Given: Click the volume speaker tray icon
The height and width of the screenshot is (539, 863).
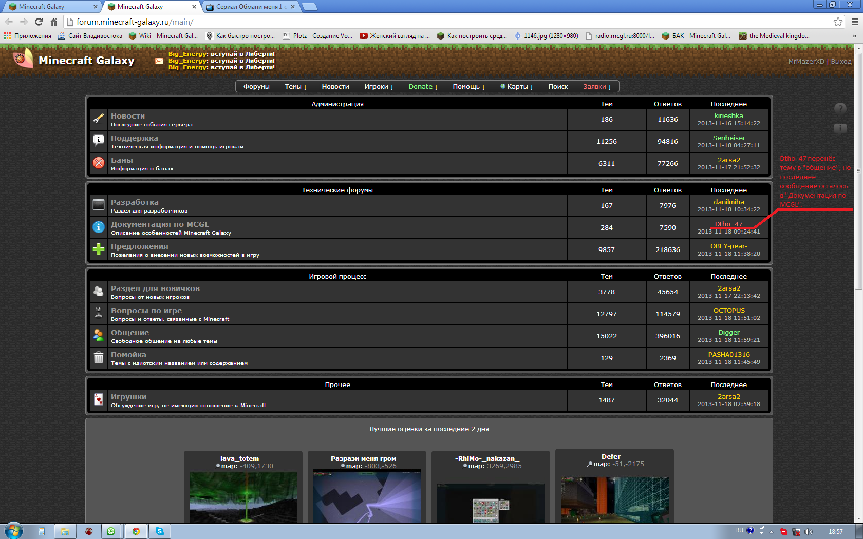Looking at the screenshot, I should coord(809,531).
